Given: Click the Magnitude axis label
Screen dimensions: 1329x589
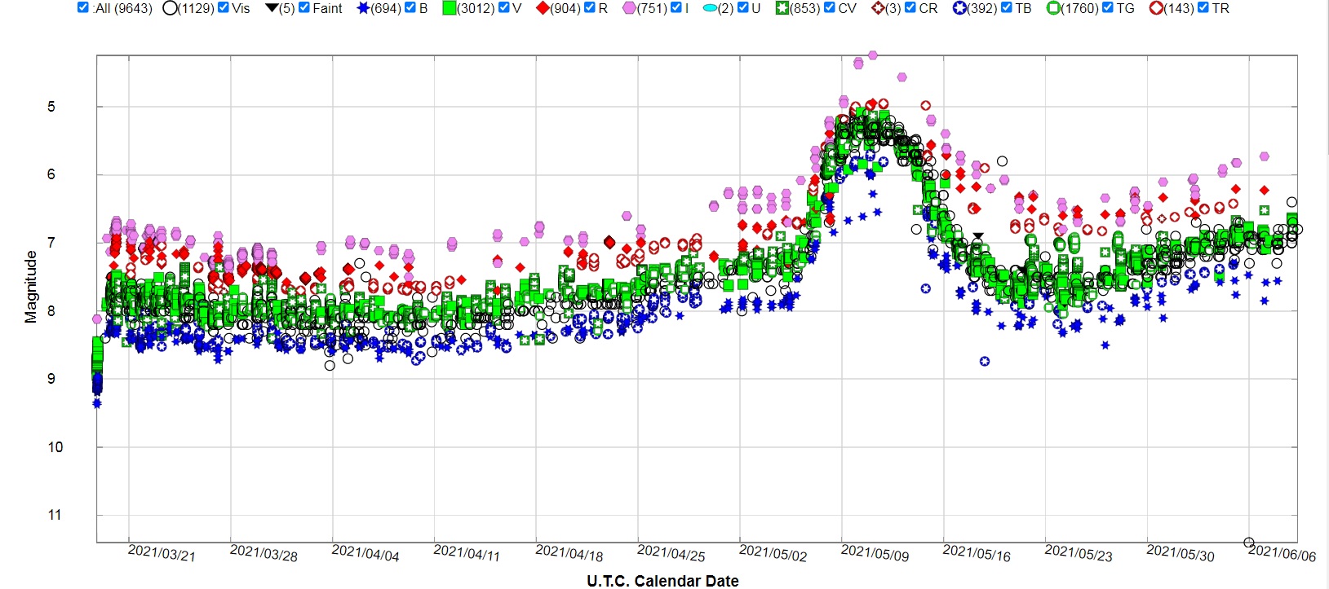Looking at the screenshot, I should (x=31, y=287).
